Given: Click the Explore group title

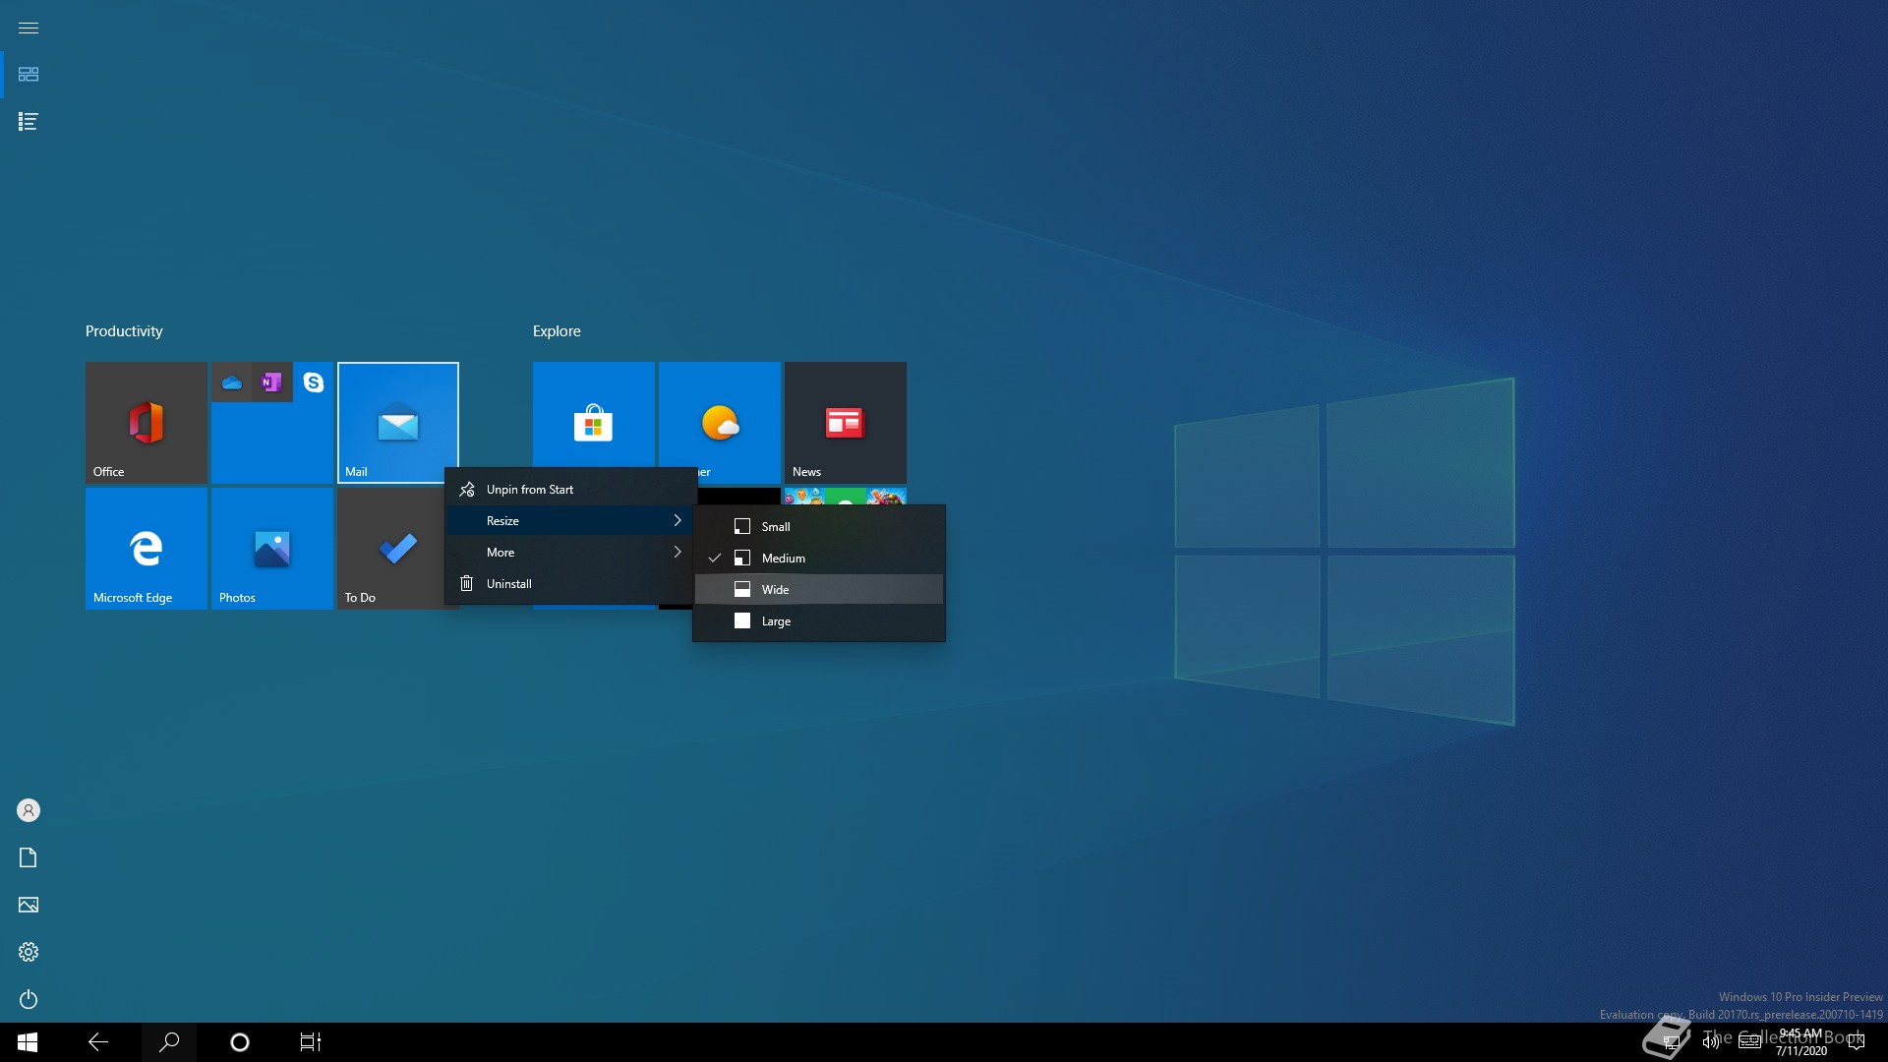Looking at the screenshot, I should pos(557,331).
